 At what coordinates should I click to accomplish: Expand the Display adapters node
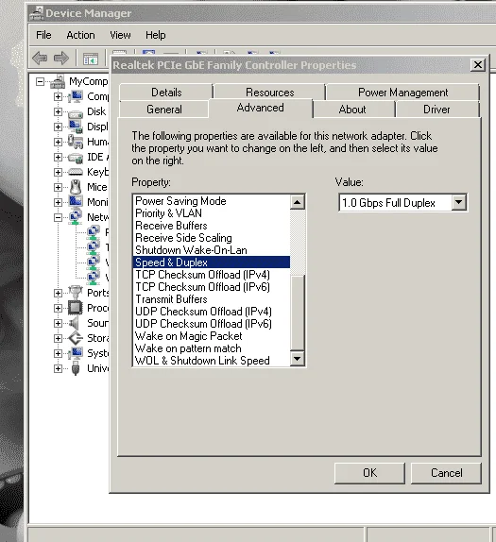pyautogui.click(x=59, y=127)
